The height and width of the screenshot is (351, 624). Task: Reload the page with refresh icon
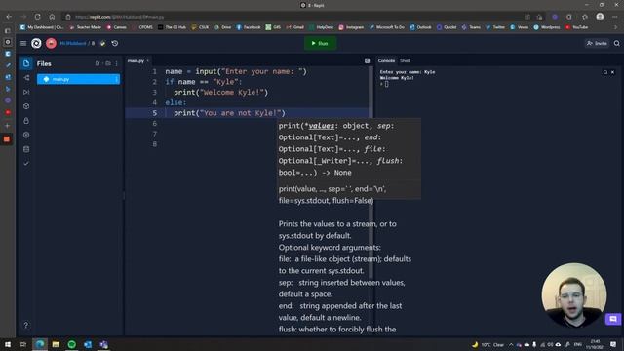coord(37,17)
